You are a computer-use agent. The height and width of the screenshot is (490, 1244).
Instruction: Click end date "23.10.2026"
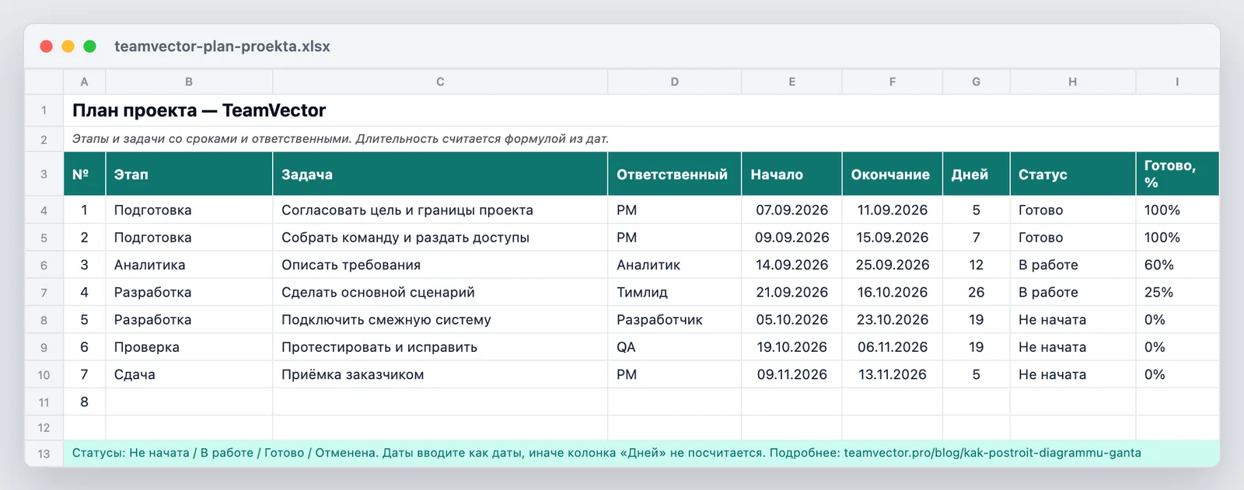click(892, 320)
